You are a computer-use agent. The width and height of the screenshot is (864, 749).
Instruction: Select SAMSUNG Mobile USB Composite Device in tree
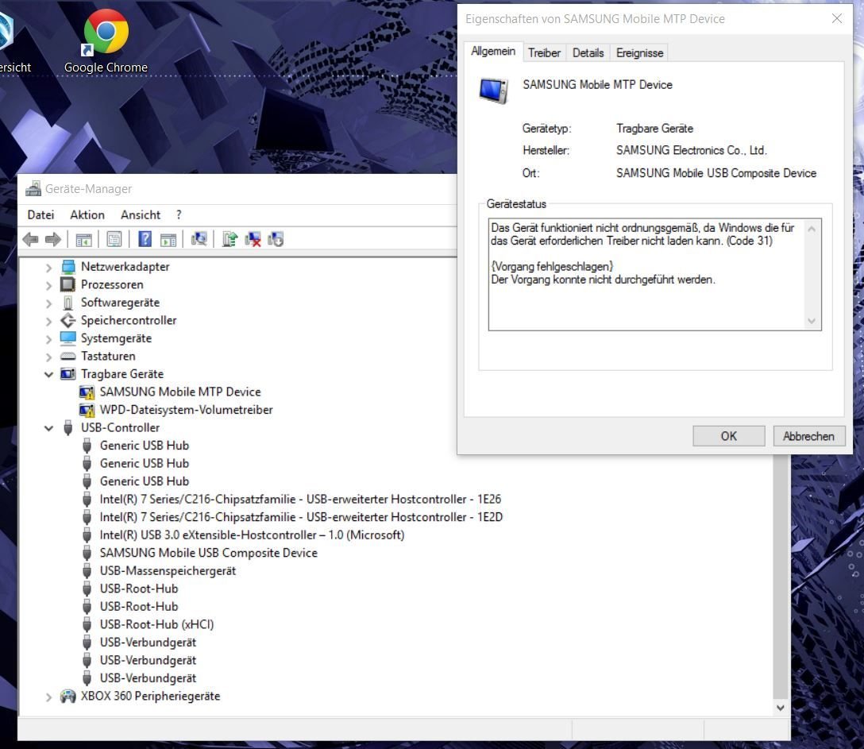pos(208,553)
